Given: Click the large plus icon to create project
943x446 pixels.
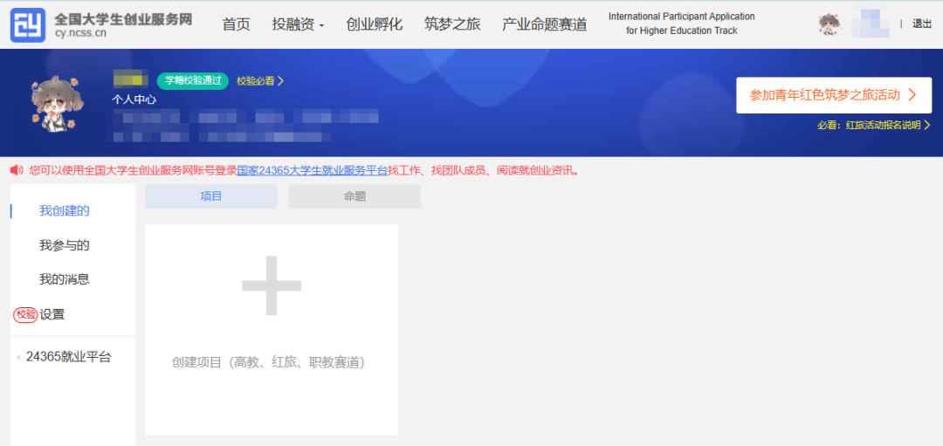Looking at the screenshot, I should [272, 286].
